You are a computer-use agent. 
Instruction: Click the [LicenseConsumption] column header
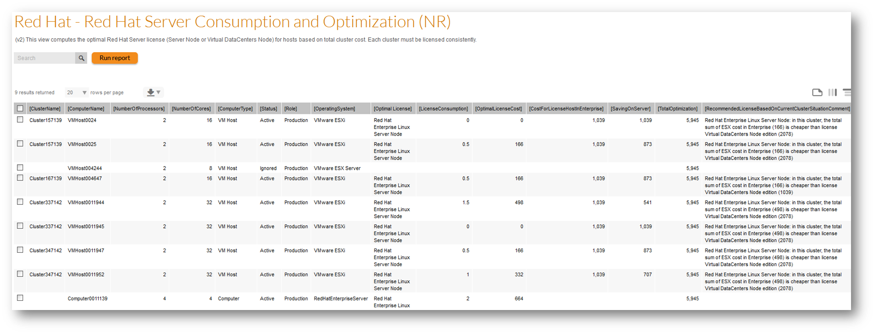(443, 109)
